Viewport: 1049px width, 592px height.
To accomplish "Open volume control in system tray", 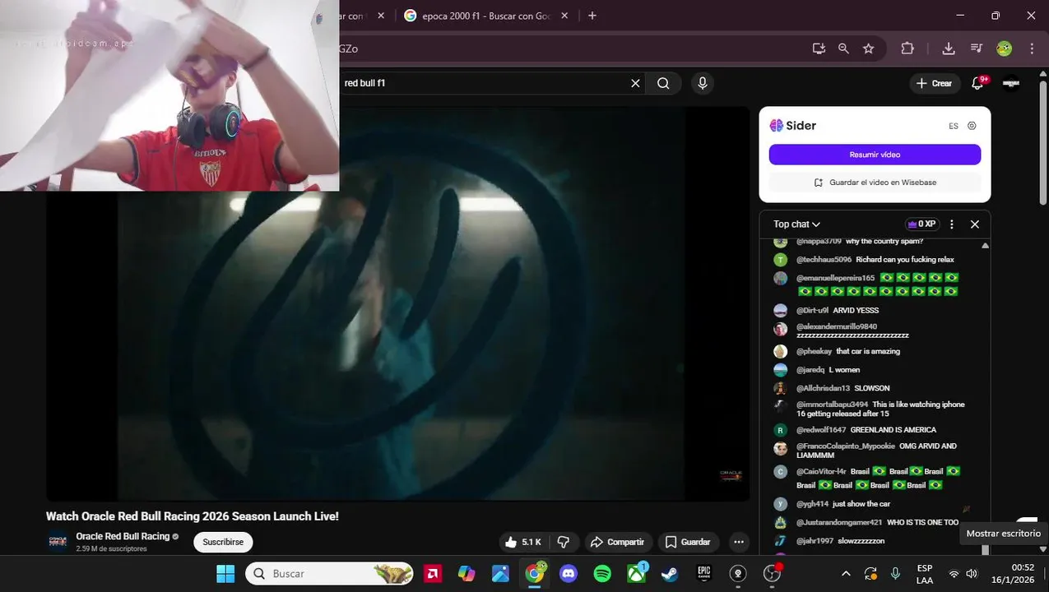I will pyautogui.click(x=972, y=573).
